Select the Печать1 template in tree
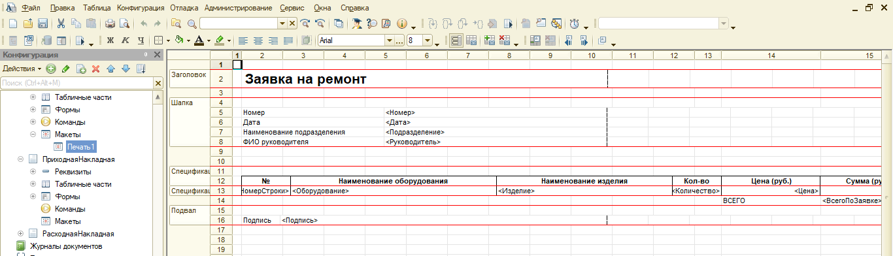The width and height of the screenshot is (893, 256). click(81, 147)
